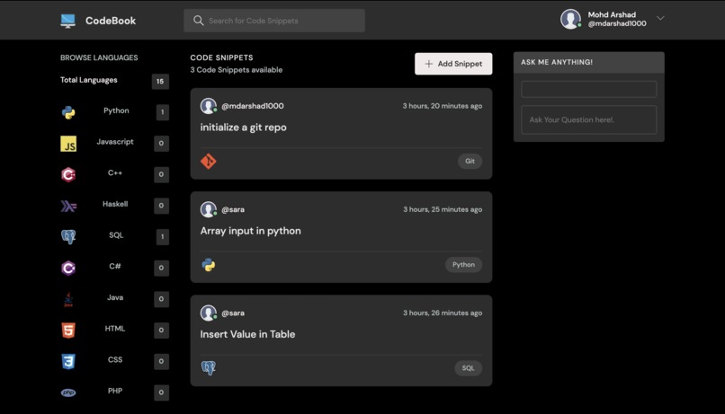Select the C# language icon
Screen dimensions: 725x414
(x=68, y=268)
